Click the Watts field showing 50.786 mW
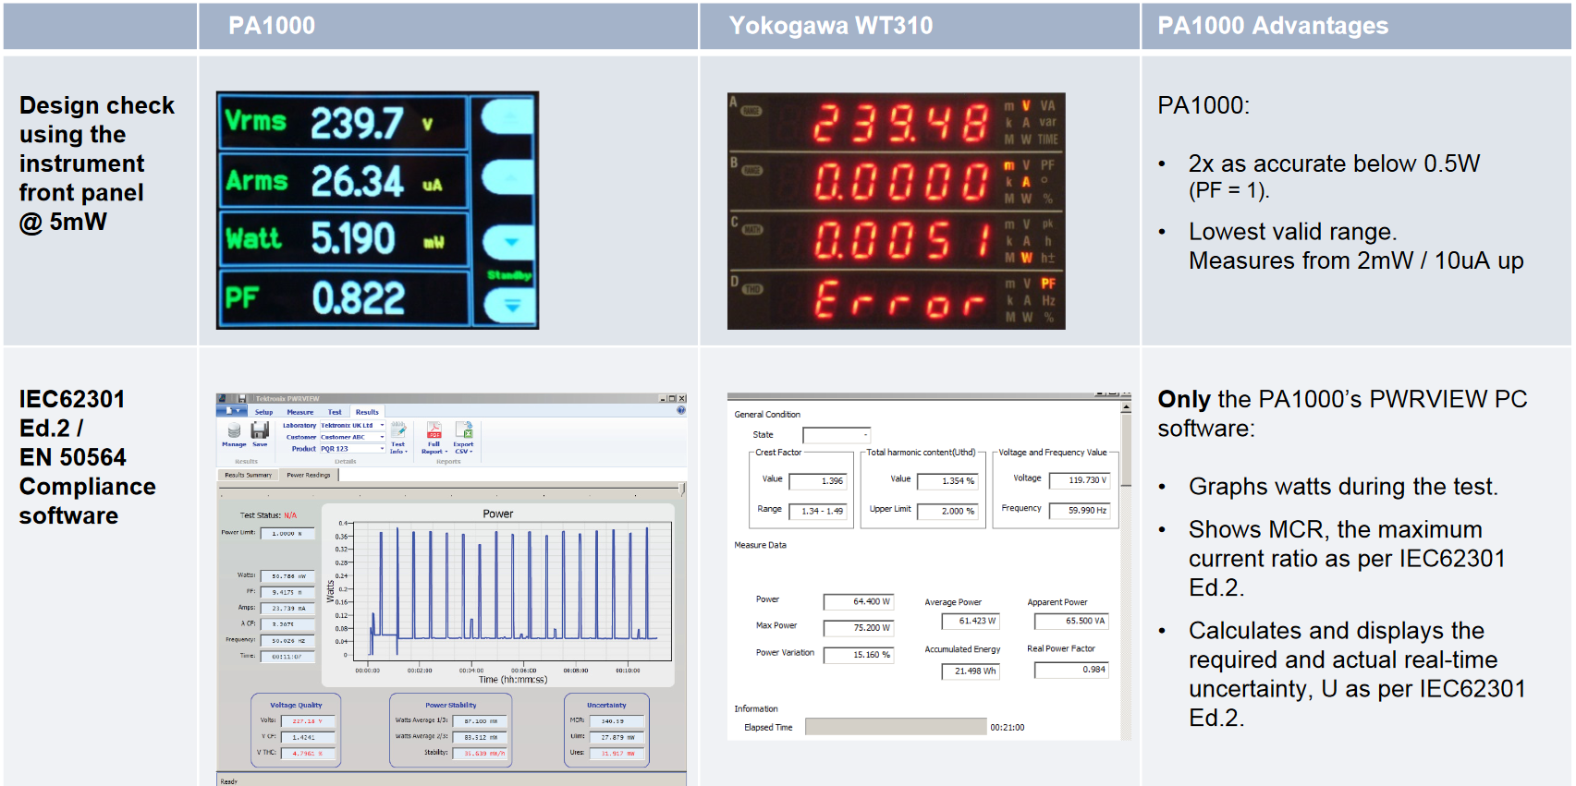The width and height of the screenshot is (1576, 786). pos(287,576)
